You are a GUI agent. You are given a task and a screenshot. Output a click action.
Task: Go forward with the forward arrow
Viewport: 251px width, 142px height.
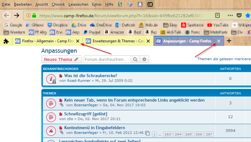(x=17, y=16)
